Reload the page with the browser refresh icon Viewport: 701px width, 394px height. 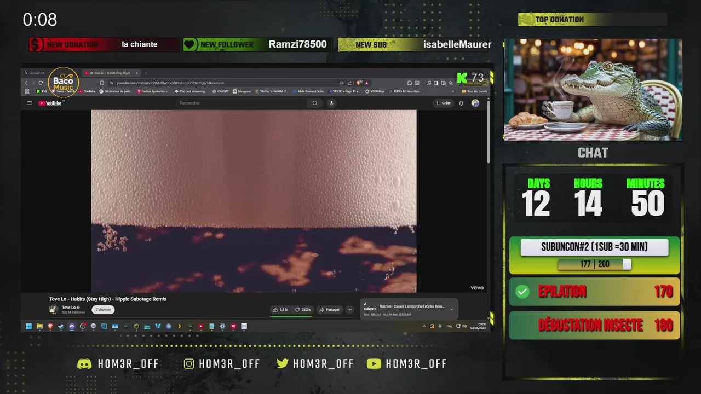coord(41,83)
